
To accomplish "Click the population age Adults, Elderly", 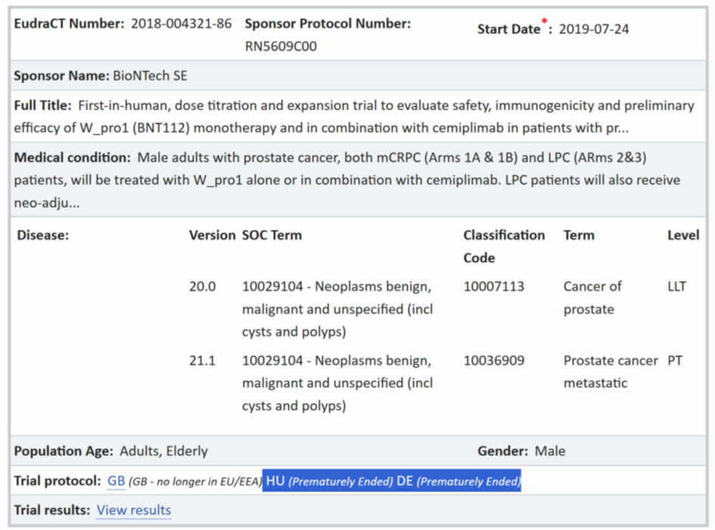I will click(163, 451).
